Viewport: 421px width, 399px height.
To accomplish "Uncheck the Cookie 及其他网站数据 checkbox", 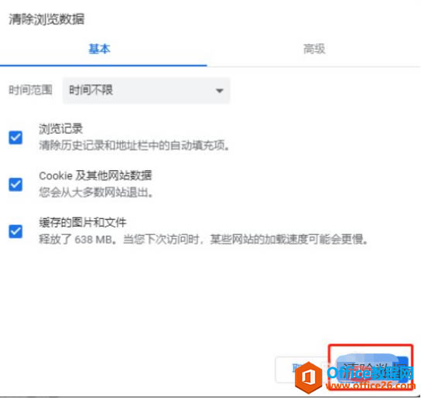I will click(x=15, y=184).
